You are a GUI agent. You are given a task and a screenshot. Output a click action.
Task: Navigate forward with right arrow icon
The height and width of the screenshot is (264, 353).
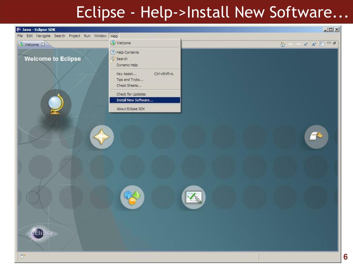[x=298, y=44]
